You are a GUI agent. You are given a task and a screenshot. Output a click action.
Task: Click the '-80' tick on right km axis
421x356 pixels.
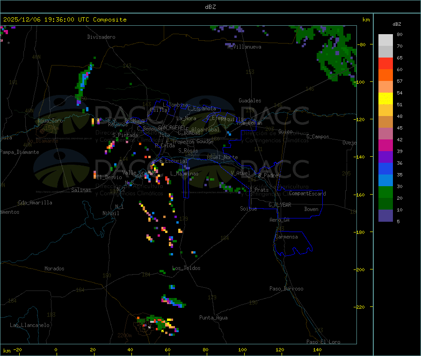362,44
